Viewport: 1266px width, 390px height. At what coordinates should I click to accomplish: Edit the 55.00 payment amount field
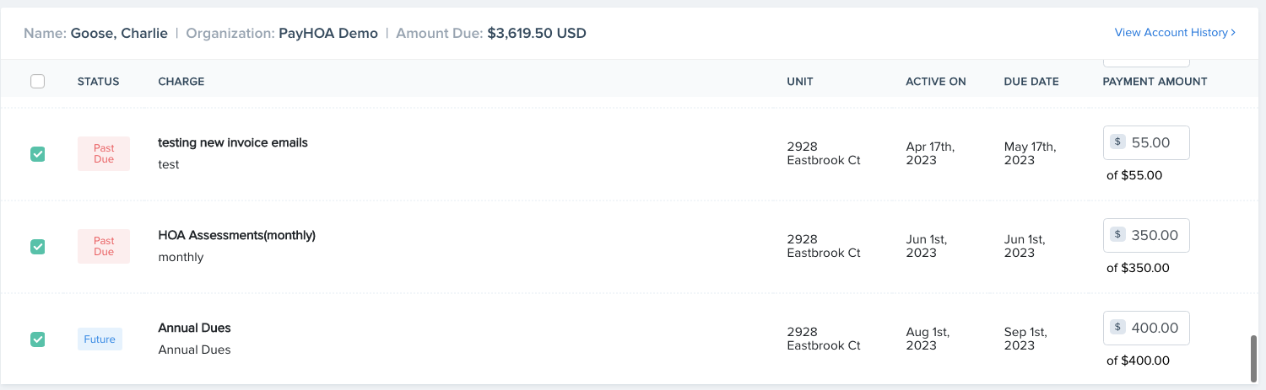[x=1156, y=143]
